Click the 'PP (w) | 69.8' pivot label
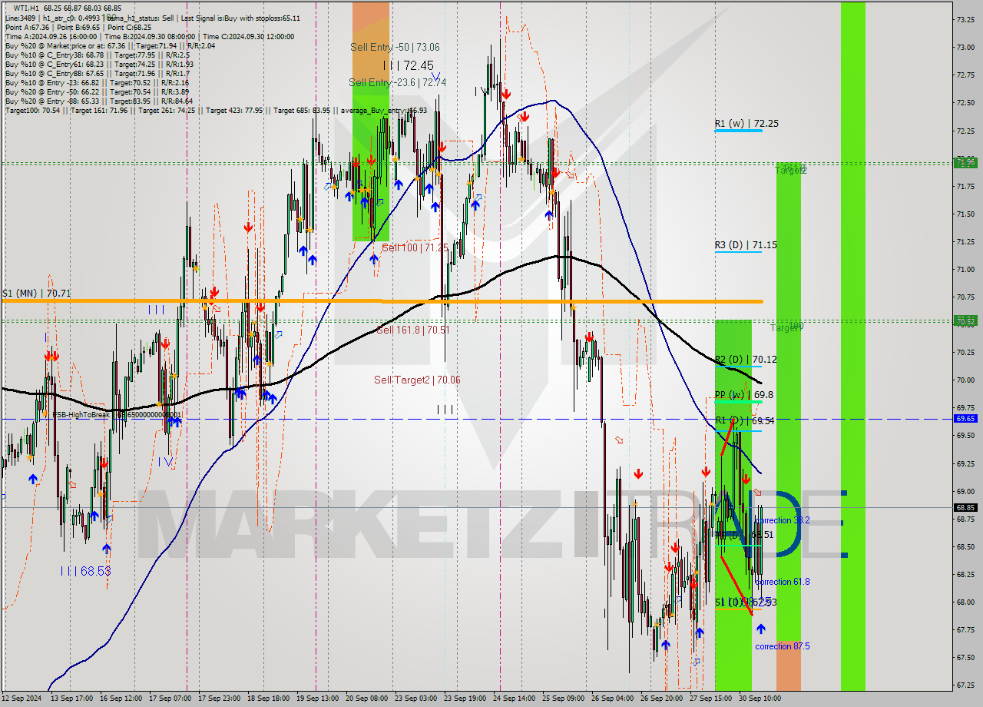 click(x=743, y=394)
